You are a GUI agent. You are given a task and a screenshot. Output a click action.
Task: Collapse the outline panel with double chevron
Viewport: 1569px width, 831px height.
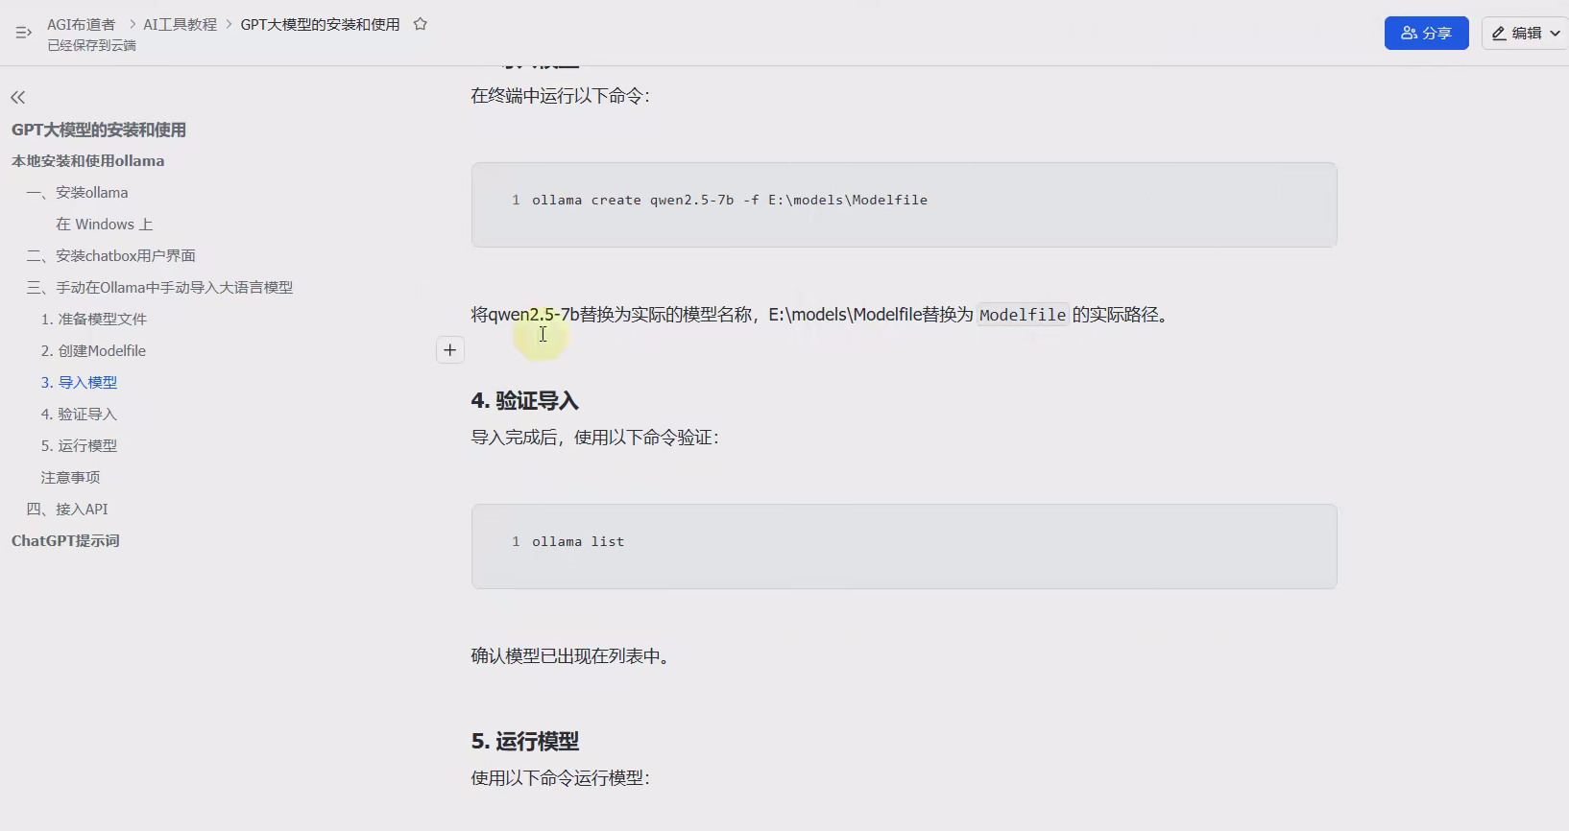point(18,97)
